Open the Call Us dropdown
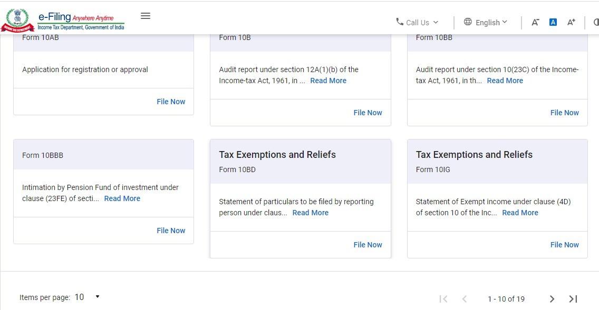The width and height of the screenshot is (599, 310). [418, 22]
